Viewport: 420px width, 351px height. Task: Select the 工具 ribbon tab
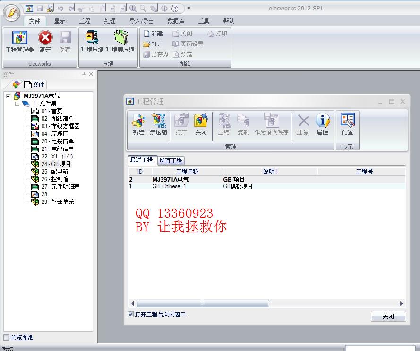[204, 21]
